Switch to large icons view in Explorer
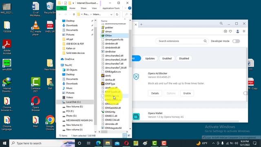Image resolution: width=261 pixels, height=147 pixels. [x=129, y=136]
